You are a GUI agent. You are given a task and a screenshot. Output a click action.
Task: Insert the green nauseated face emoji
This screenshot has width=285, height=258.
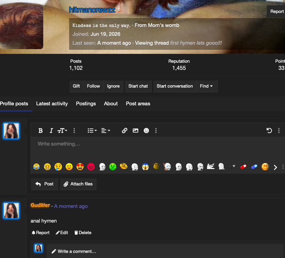(x=113, y=167)
